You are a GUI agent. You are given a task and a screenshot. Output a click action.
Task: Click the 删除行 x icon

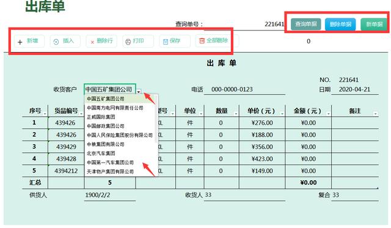point(92,42)
